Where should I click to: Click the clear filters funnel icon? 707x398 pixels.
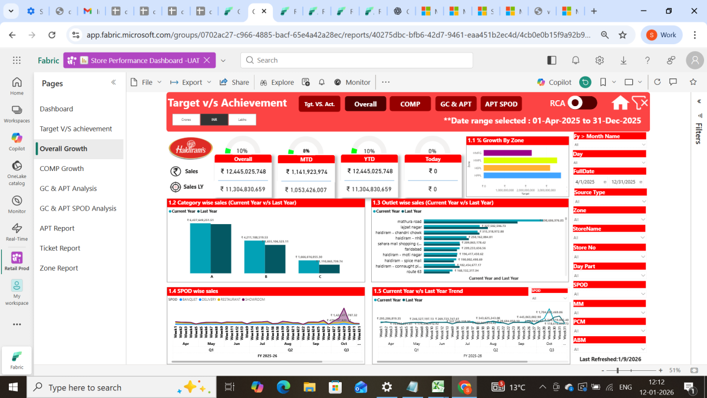640,103
